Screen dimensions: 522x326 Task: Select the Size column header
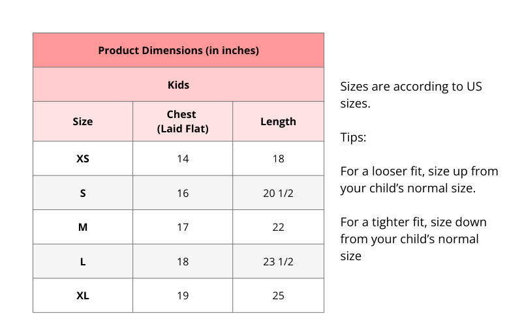[x=83, y=121]
